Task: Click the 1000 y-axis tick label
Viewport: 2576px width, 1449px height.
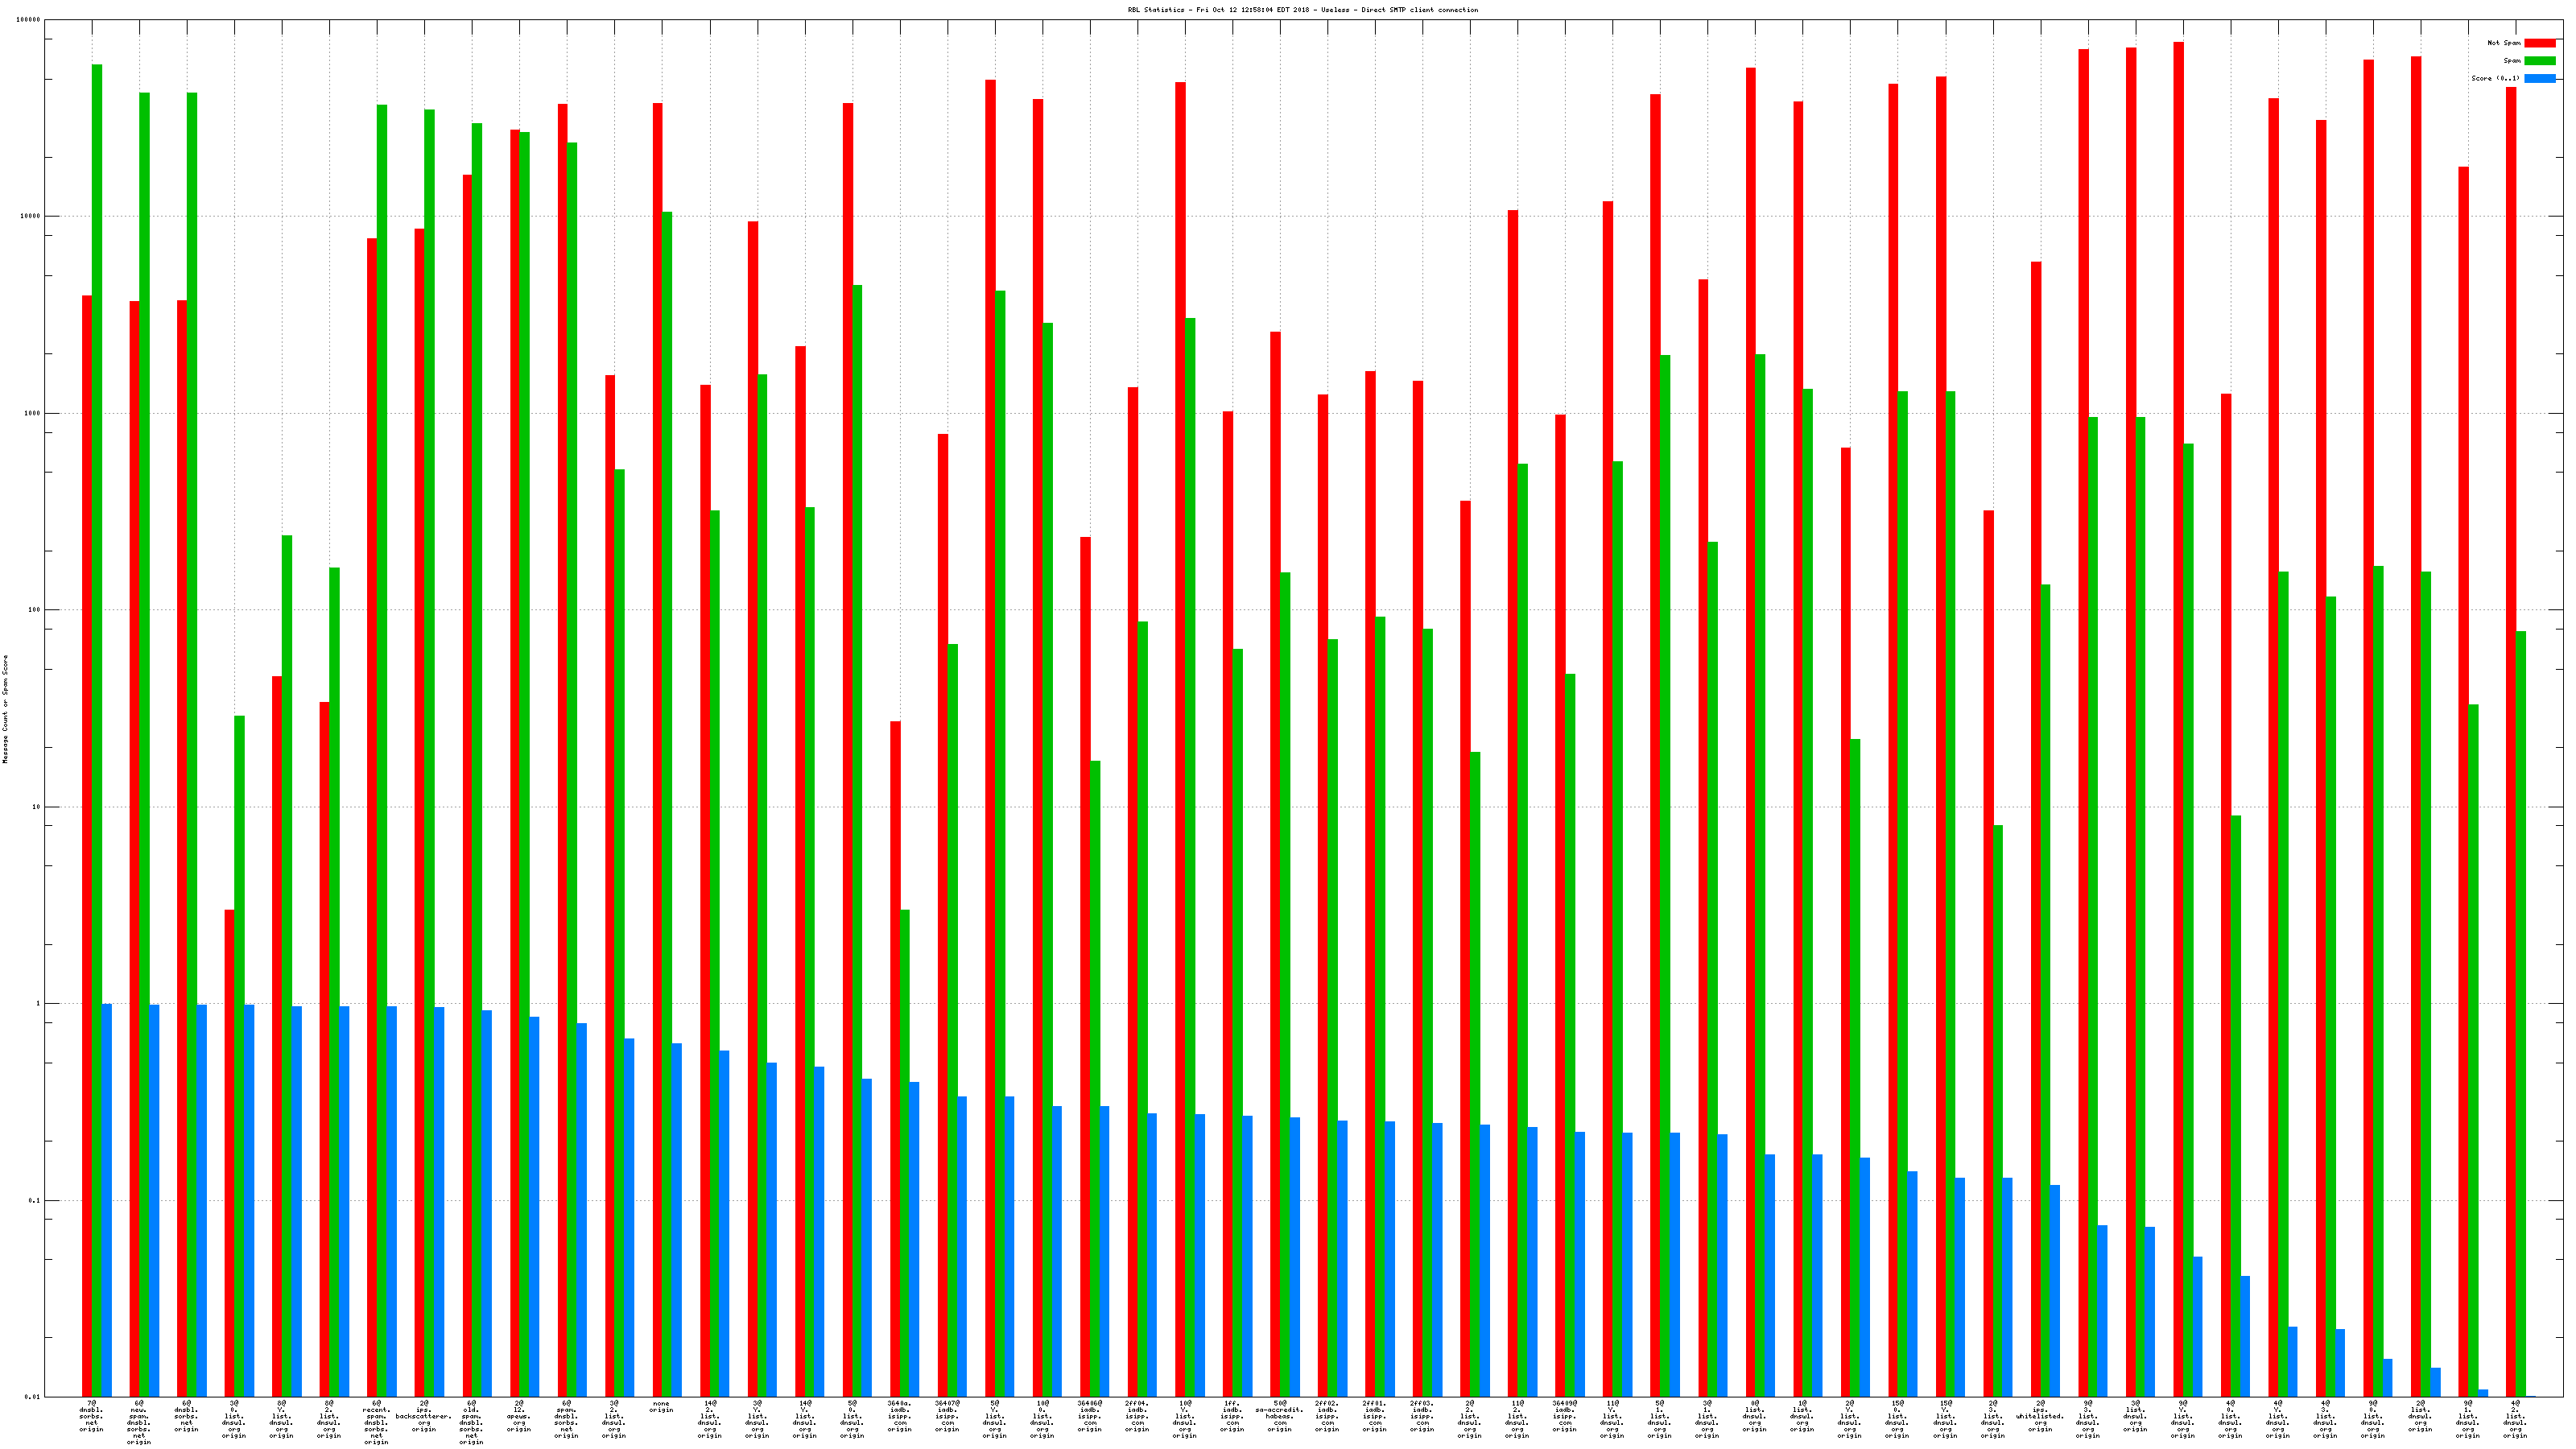Action: point(33,413)
